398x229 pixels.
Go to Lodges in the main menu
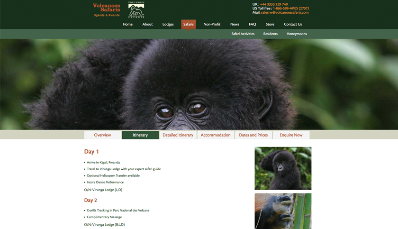click(168, 24)
